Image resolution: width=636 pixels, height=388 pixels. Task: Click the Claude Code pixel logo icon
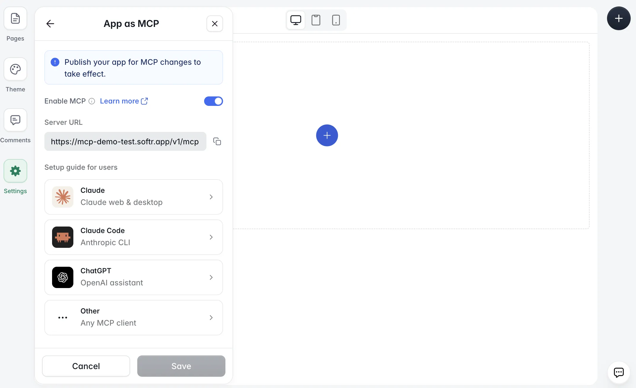[63, 237]
